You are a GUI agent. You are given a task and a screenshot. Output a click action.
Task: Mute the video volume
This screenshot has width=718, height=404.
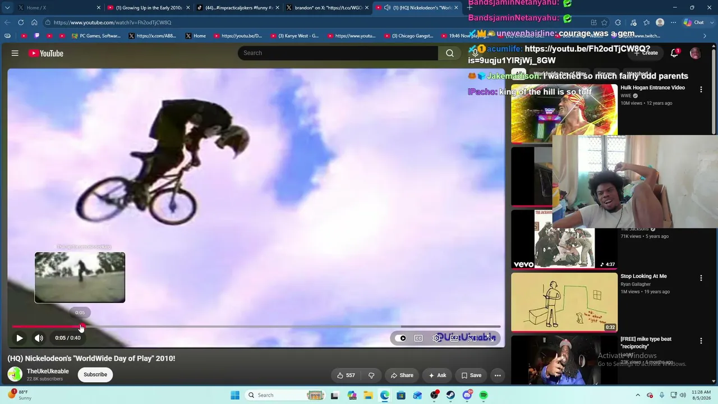(39, 338)
